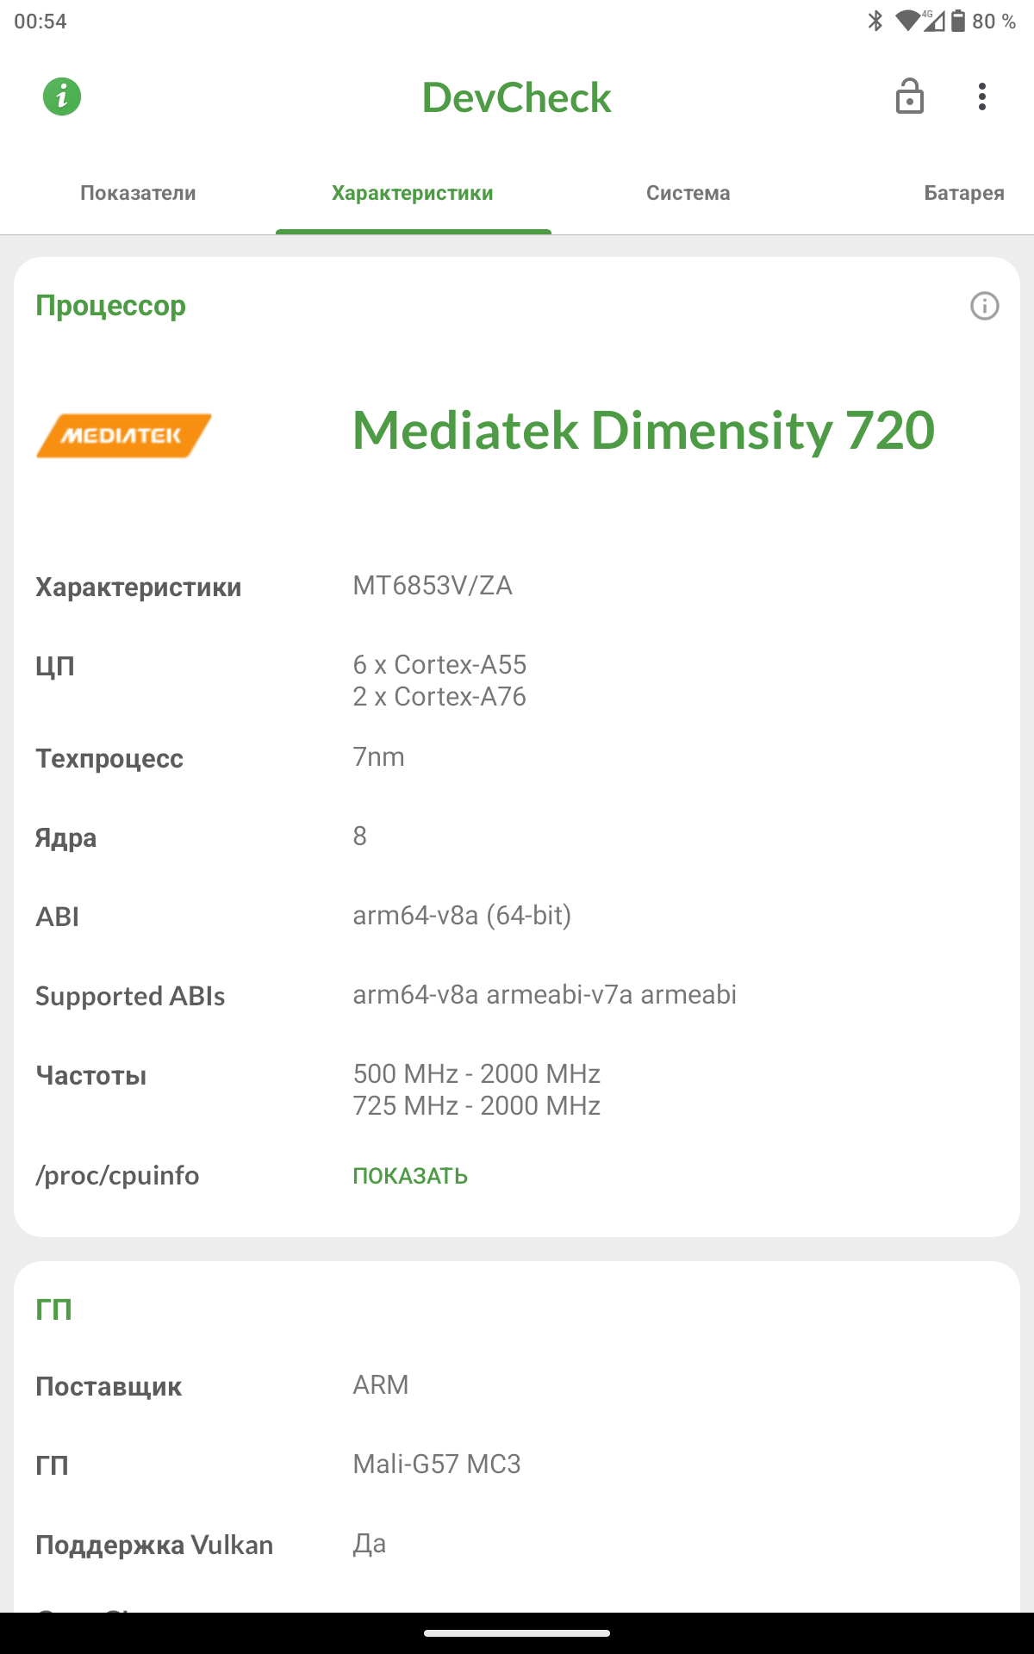The image size is (1034, 1654).
Task: Tap the bottom navigation gesture handle
Action: [x=517, y=1632]
